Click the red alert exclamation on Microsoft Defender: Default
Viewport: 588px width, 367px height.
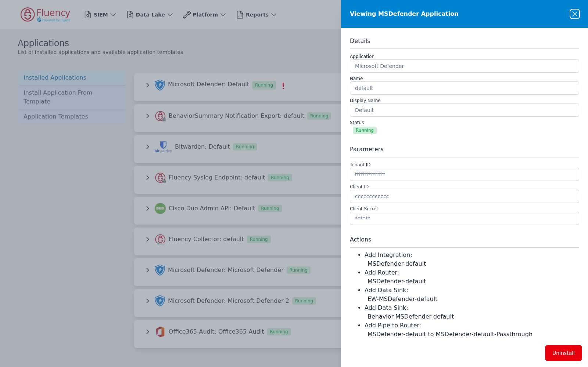[283, 86]
